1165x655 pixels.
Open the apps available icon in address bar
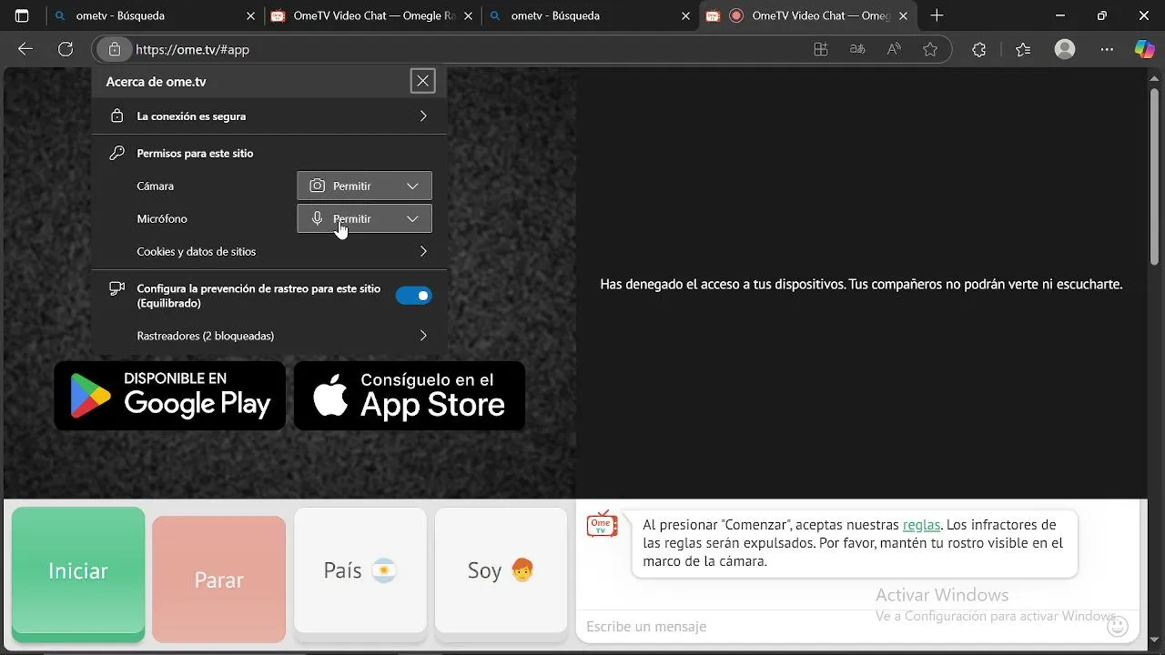[x=821, y=50]
